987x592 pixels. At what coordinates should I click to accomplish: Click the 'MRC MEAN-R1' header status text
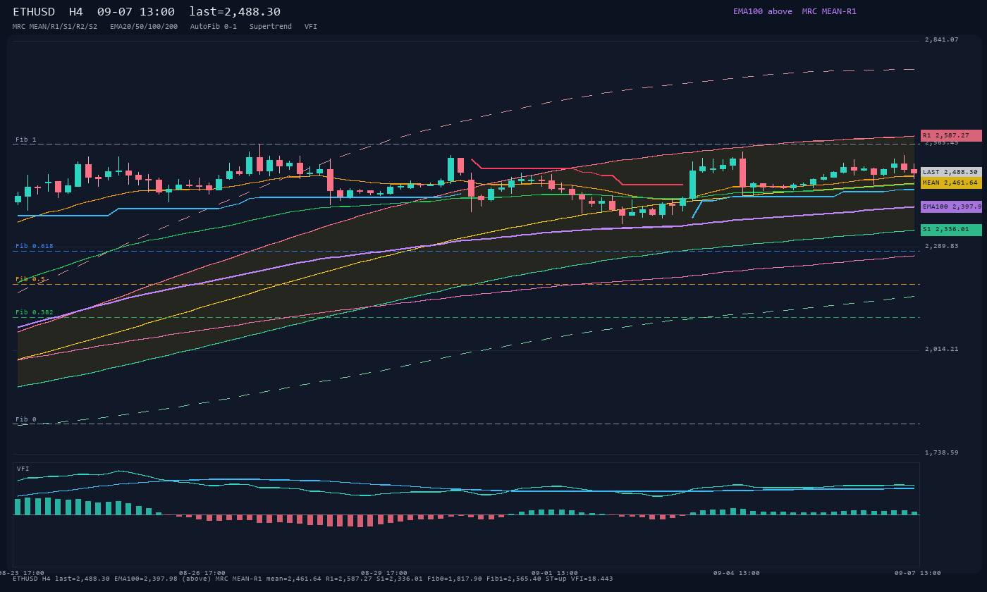pos(829,11)
